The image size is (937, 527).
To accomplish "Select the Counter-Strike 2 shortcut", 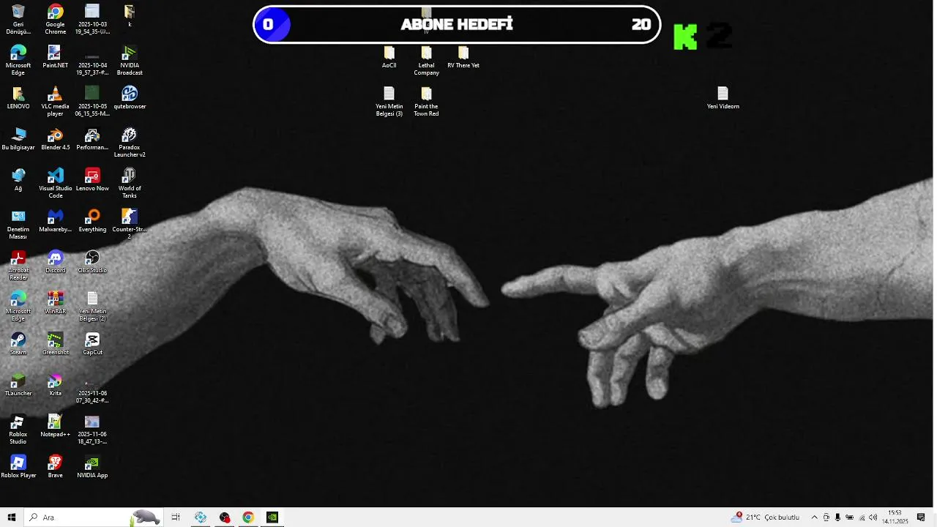I will (130, 225).
